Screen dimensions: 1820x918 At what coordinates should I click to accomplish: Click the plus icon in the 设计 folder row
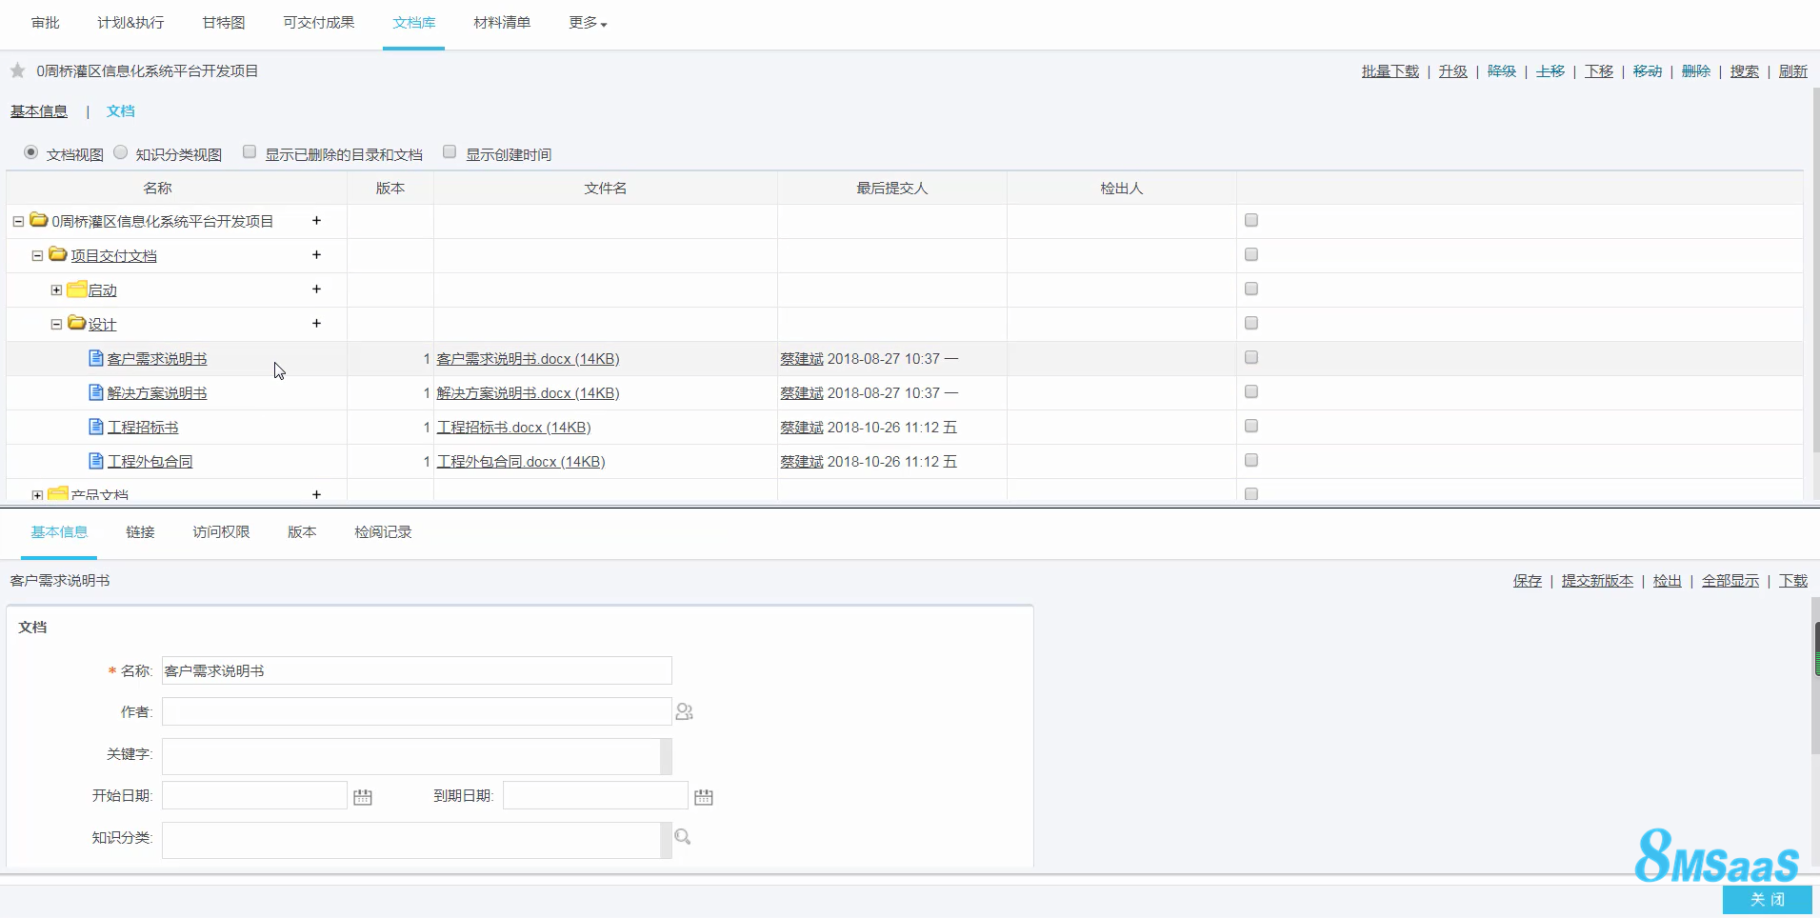click(x=316, y=324)
